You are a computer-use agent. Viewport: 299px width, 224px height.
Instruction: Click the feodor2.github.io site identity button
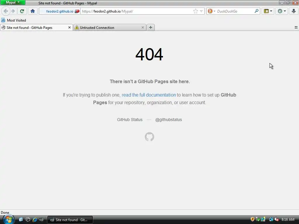click(60, 11)
